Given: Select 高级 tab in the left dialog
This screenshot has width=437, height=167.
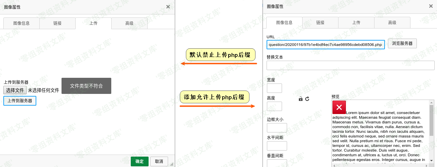Looking at the screenshot, I should [129, 23].
